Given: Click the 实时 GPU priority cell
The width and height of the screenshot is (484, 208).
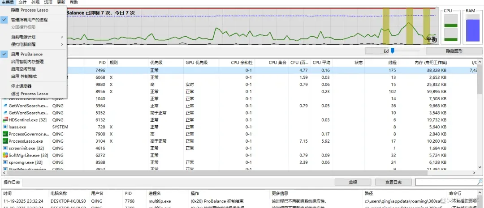Looking at the screenshot, I should [190, 85].
